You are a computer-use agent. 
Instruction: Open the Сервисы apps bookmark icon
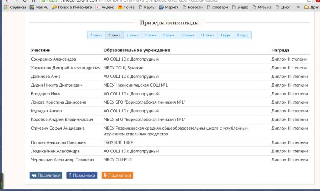6,7
